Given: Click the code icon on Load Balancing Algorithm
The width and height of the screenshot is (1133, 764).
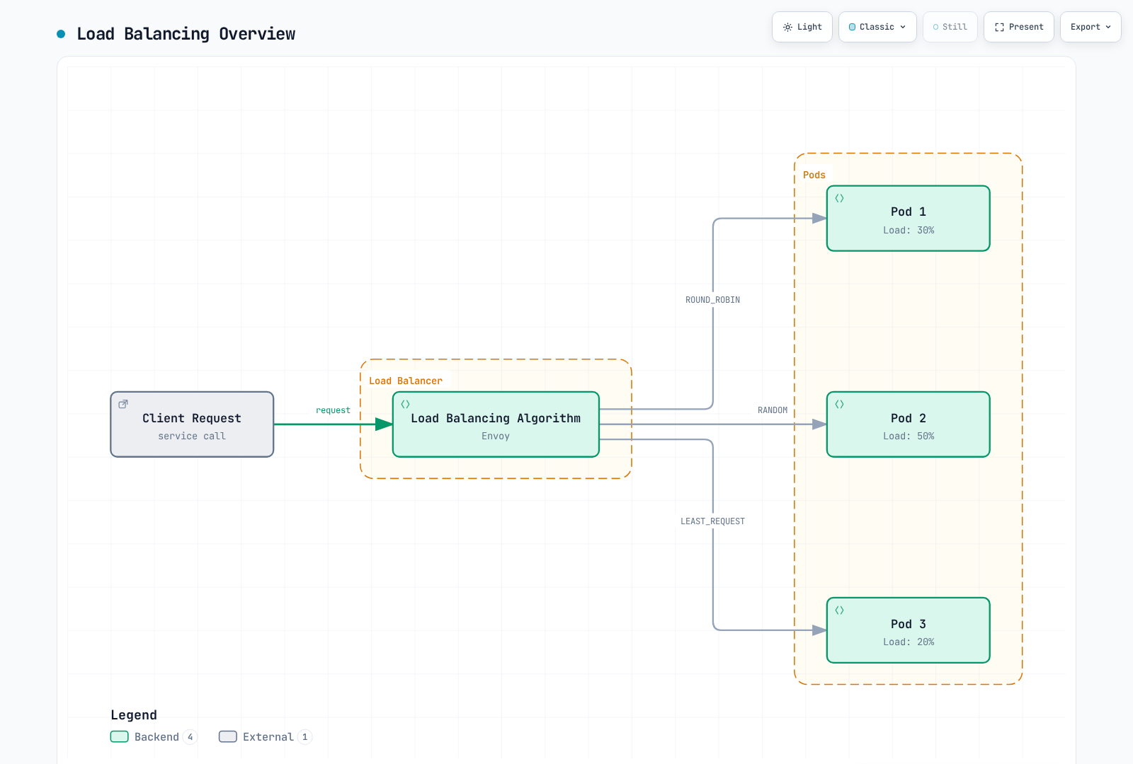Looking at the screenshot, I should (405, 404).
